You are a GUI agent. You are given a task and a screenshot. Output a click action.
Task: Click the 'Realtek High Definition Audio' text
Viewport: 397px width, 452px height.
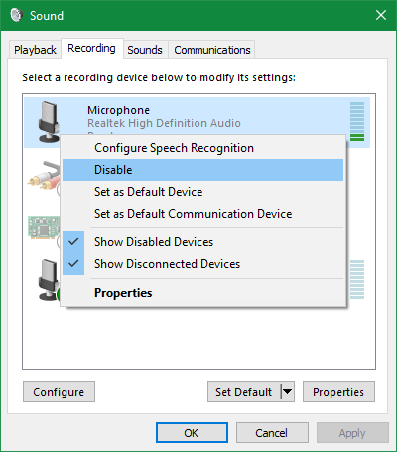coord(164,123)
